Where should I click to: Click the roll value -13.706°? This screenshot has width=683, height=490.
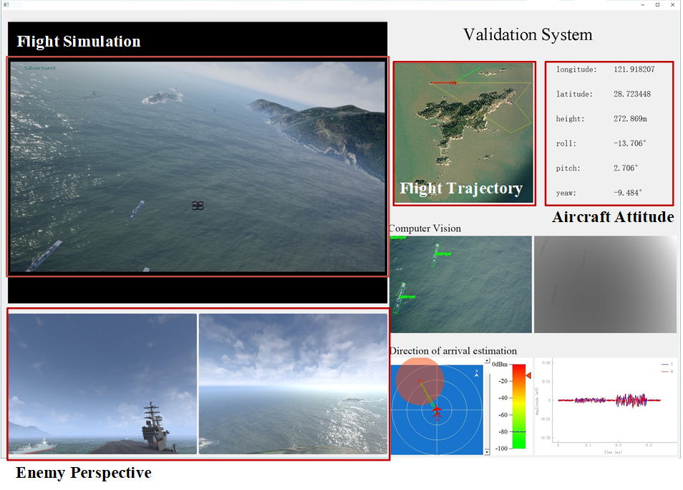[629, 143]
